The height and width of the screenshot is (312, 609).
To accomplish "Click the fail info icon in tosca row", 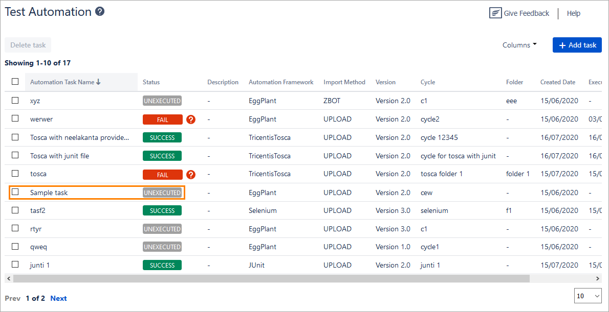I will coord(191,175).
